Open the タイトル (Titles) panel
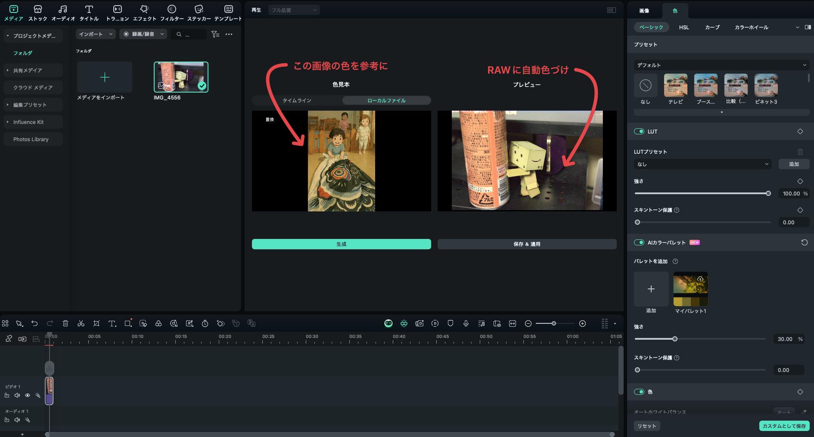 (x=89, y=13)
